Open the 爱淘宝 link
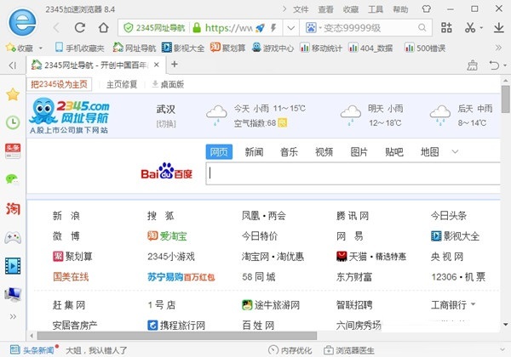Viewport: 511px width, 357px height. [x=167, y=236]
